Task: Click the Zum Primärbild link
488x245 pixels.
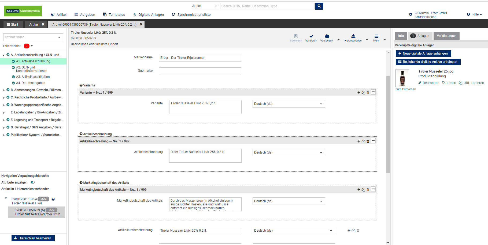Action: point(405,89)
